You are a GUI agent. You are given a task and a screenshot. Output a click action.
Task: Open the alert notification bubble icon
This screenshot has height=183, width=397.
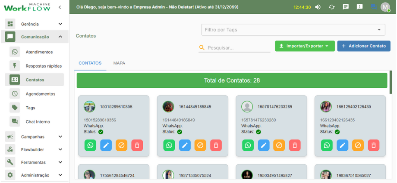click(359, 7)
